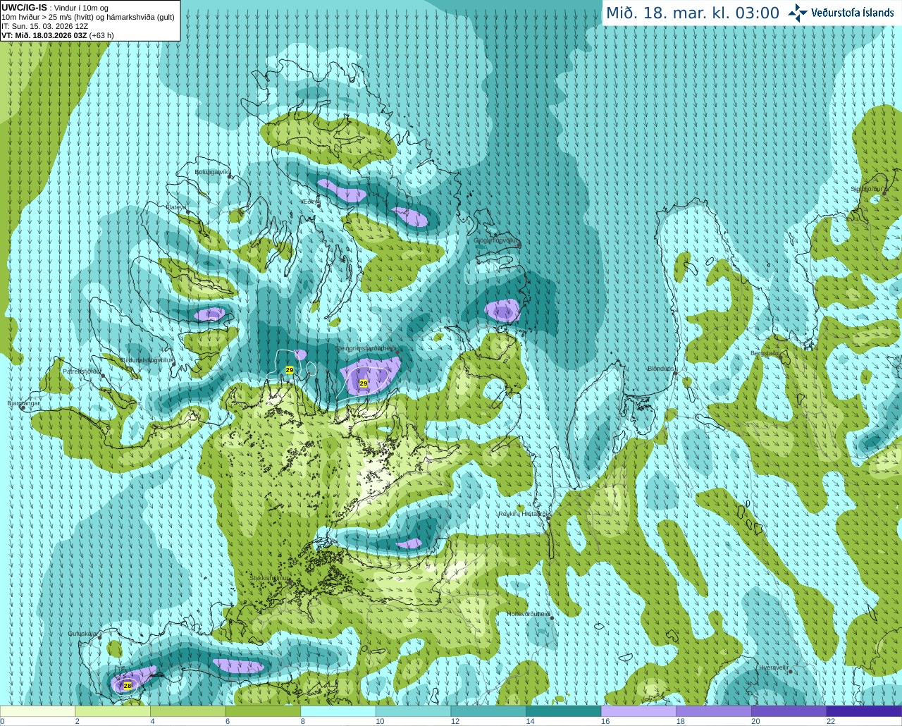Click the Hveravellir station label
902x726 pixels.
[x=773, y=667]
